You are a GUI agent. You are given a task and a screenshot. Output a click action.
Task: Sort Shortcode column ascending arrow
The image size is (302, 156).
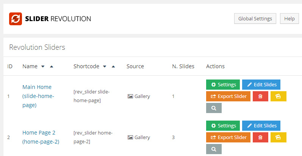(113, 66)
